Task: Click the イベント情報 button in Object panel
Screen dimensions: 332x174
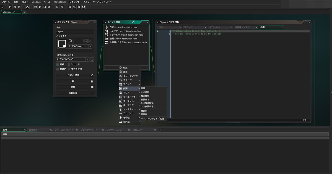Action: [x=73, y=75]
